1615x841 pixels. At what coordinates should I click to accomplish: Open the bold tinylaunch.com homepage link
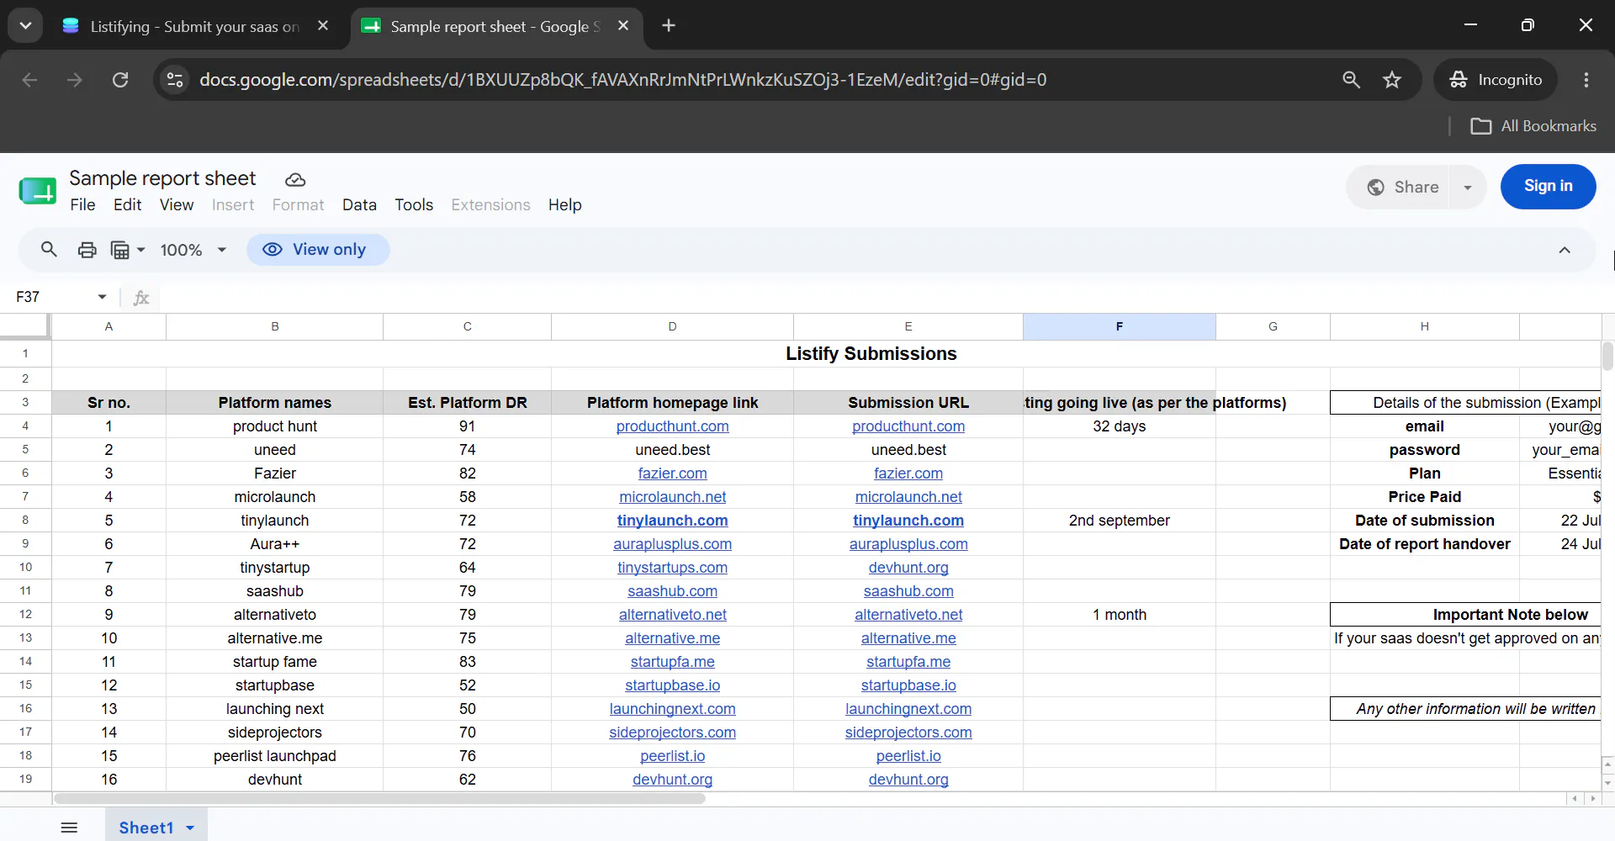coord(672,521)
